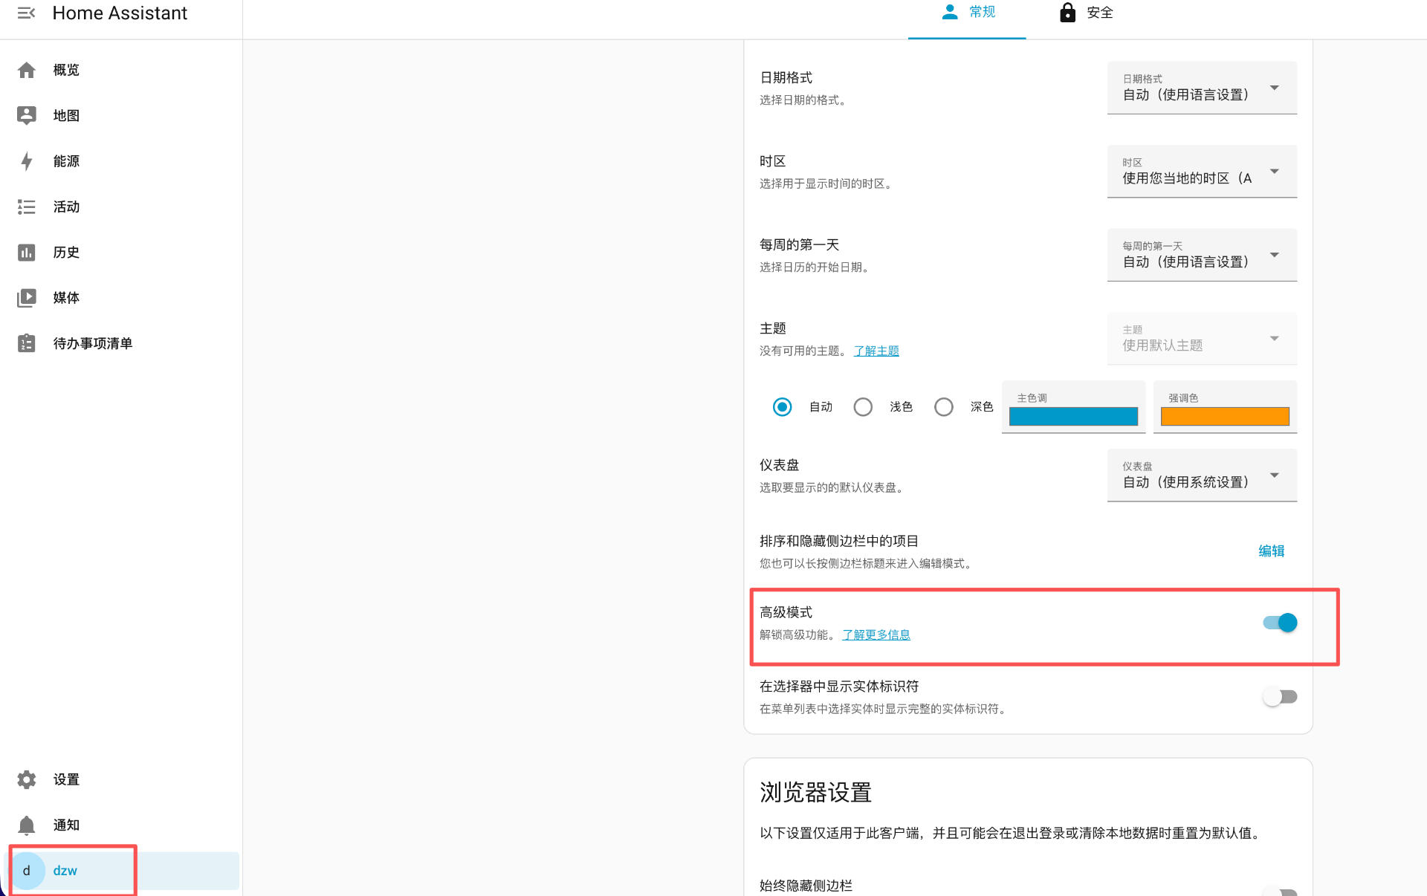
Task: Select the 能源 energy dashboard
Action: (x=65, y=161)
